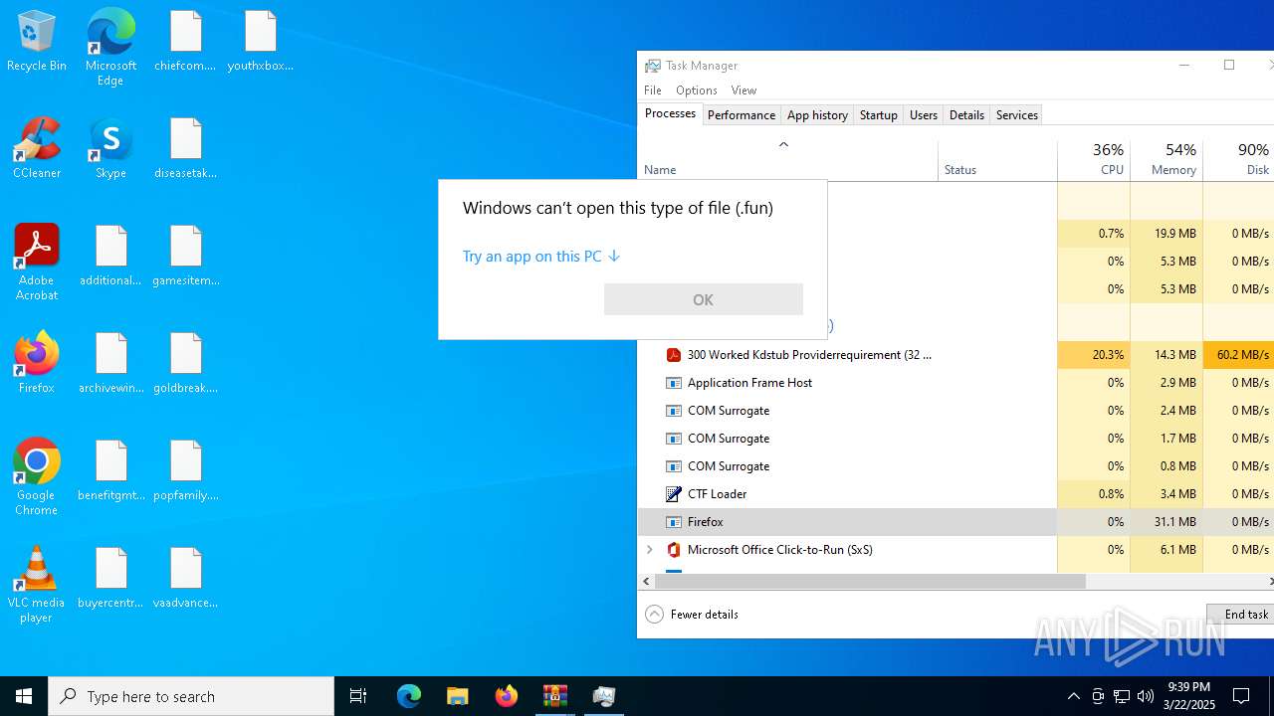This screenshot has height=716, width=1274.
Task: Select the benefitgmt... desktop file
Action: 110,471
